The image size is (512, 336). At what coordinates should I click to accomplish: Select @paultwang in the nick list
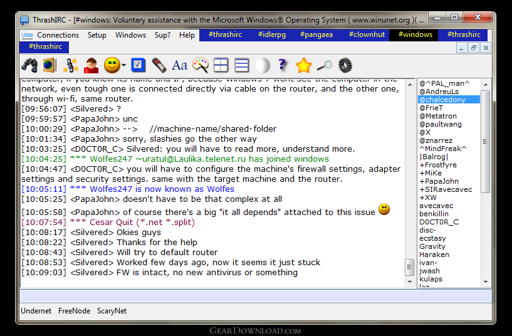tap(441, 124)
